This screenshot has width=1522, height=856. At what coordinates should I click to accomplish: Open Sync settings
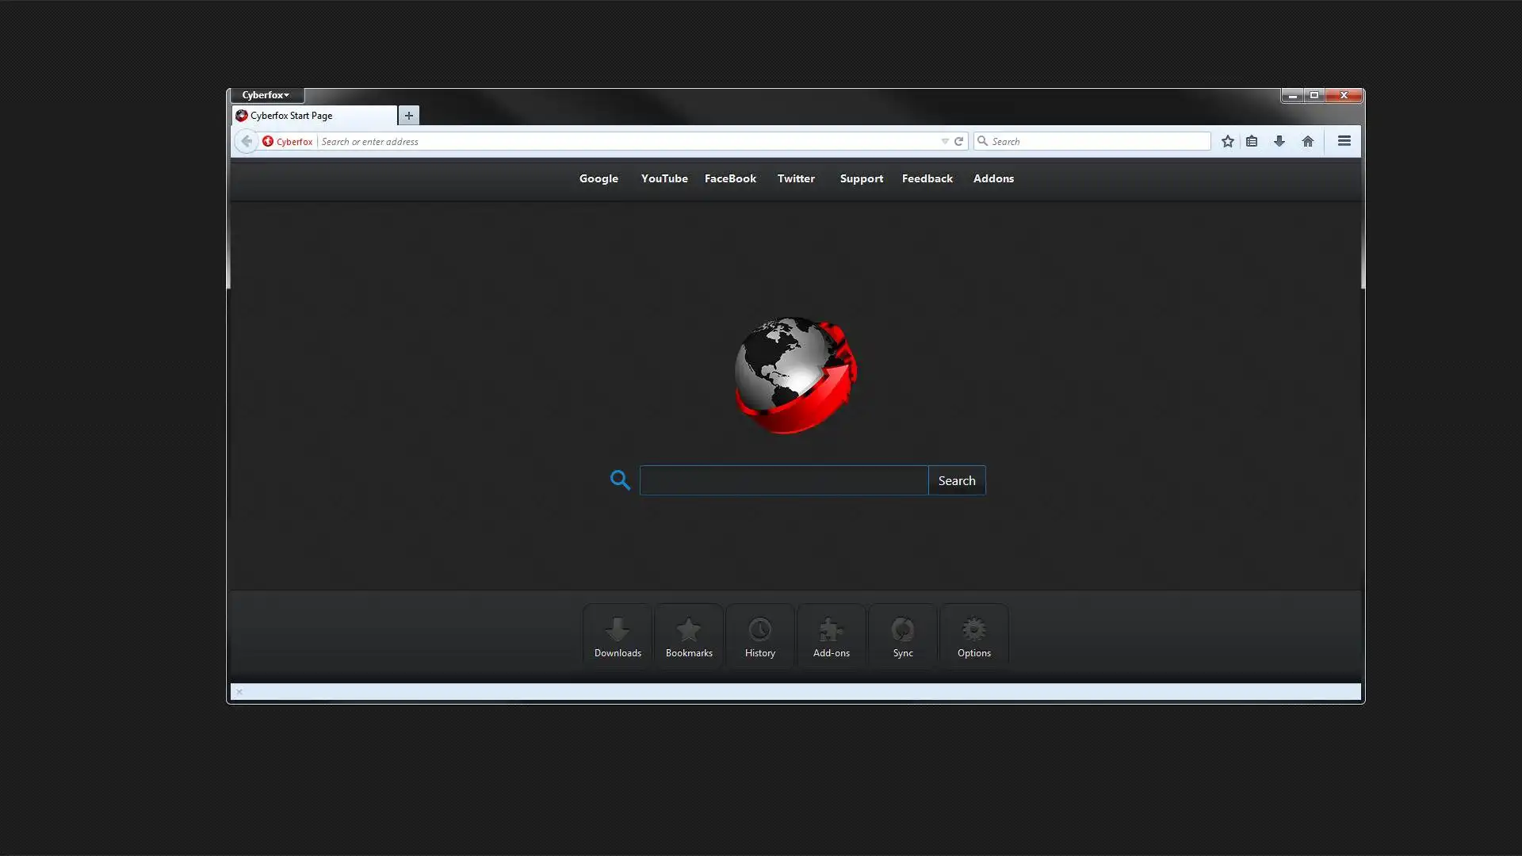[x=902, y=632]
